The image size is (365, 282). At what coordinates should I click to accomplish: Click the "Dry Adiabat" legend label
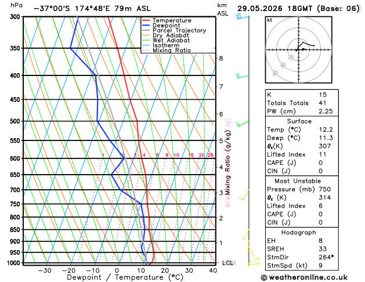(x=171, y=35)
